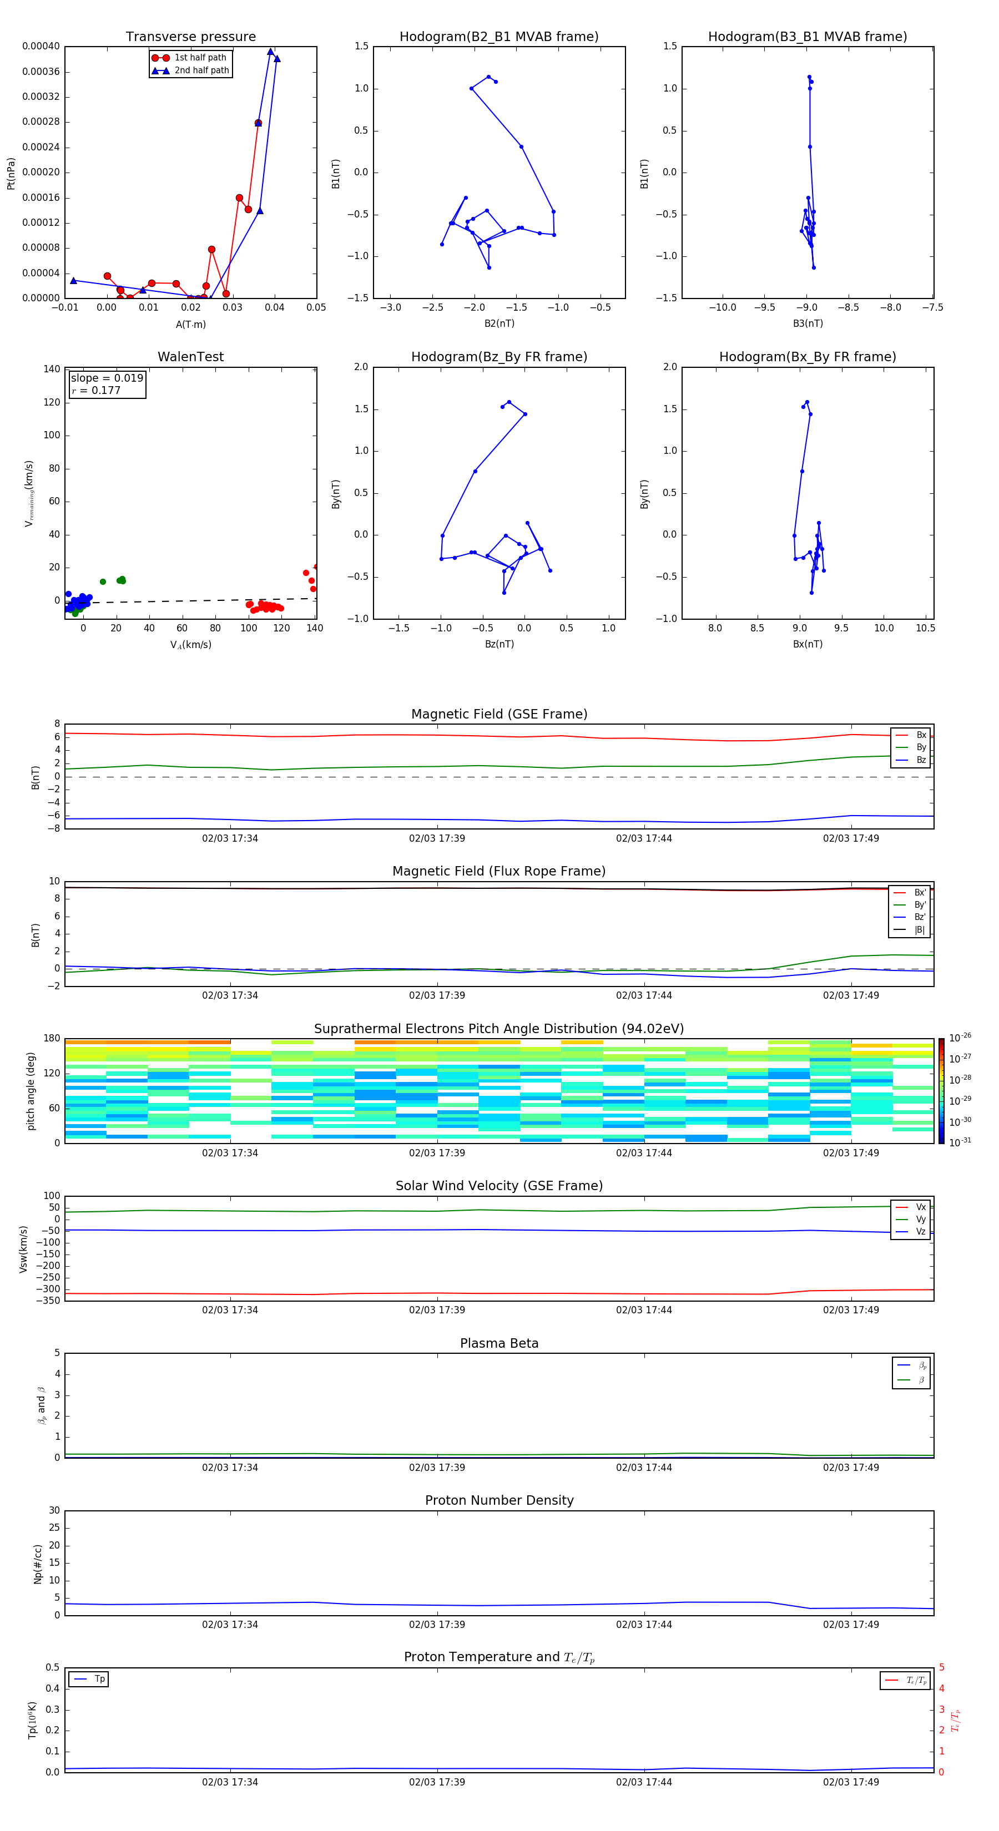Select the Bz' entry in Flux Rope legend
Screen dimensions: 999x1831
[x=910, y=917]
